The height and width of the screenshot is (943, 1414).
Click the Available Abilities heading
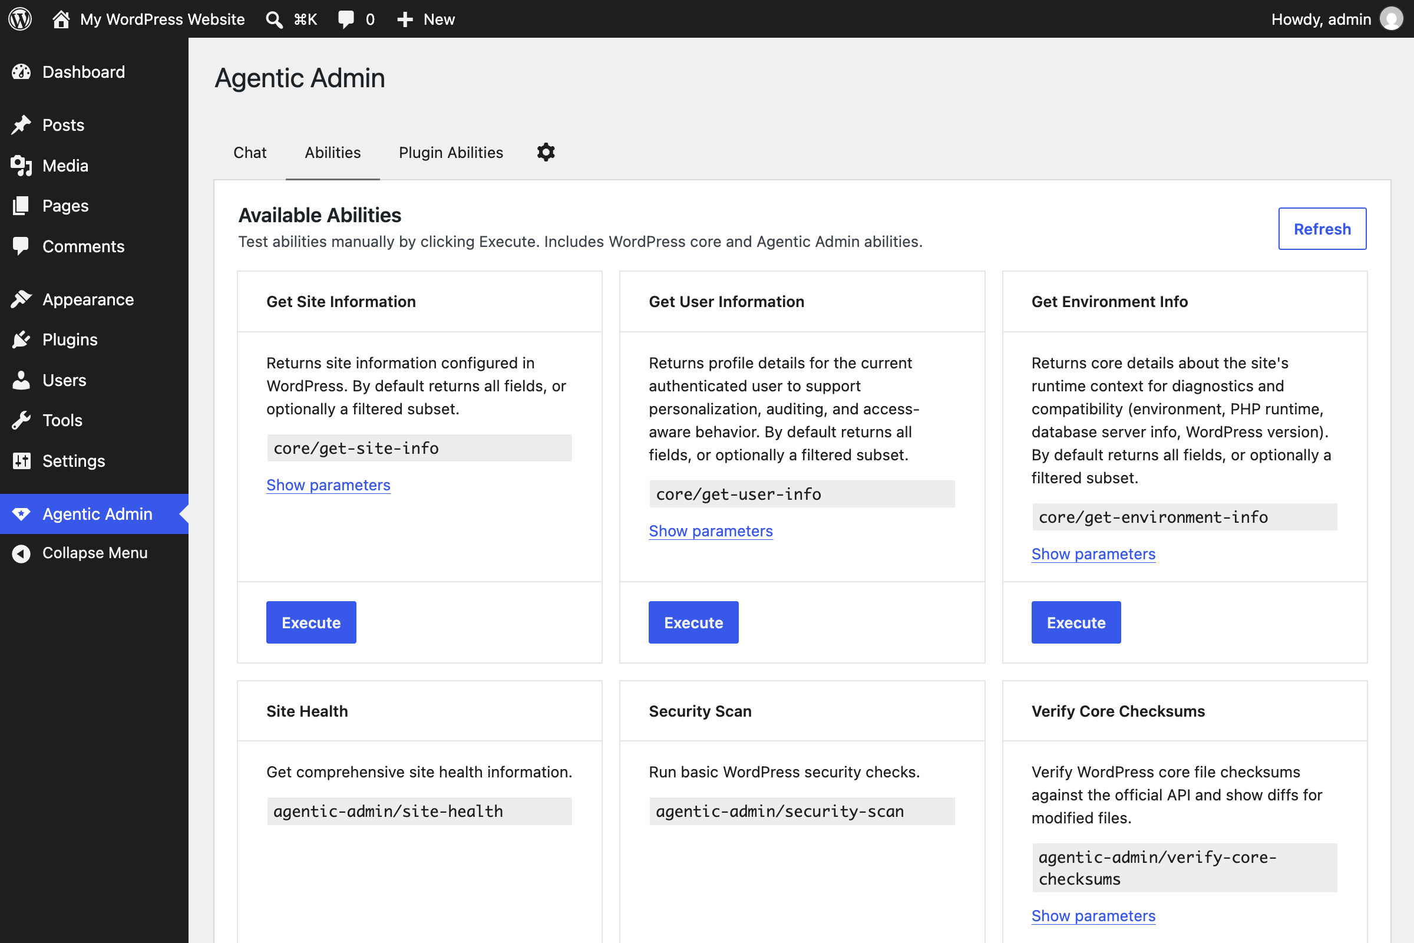320,215
